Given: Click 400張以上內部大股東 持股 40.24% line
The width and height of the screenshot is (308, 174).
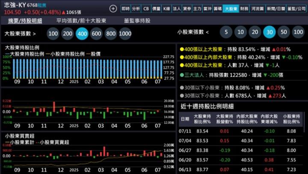Looking at the screenshot, I should (x=241, y=57).
